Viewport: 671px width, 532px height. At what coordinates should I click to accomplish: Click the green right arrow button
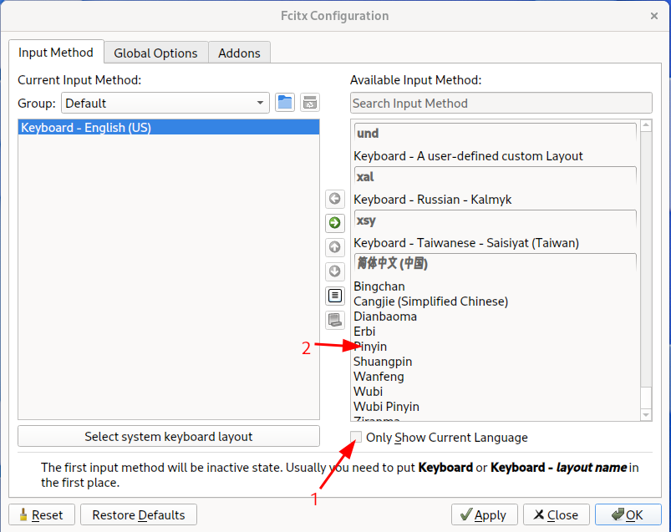coord(335,223)
